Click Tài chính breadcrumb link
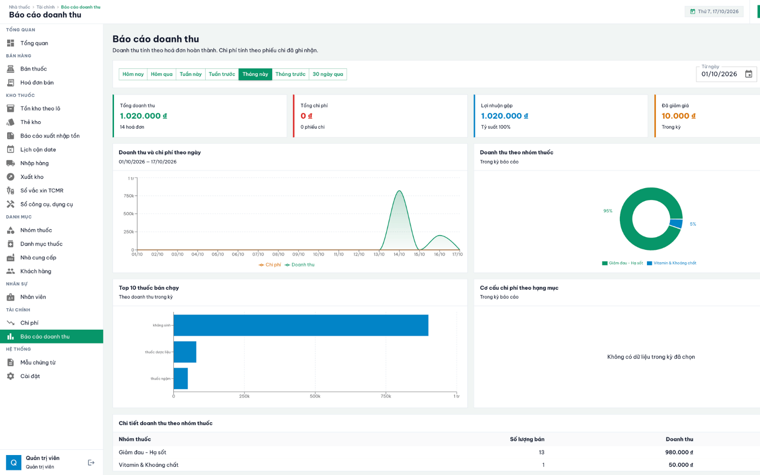Image resolution: width=760 pixels, height=475 pixels. (46, 7)
